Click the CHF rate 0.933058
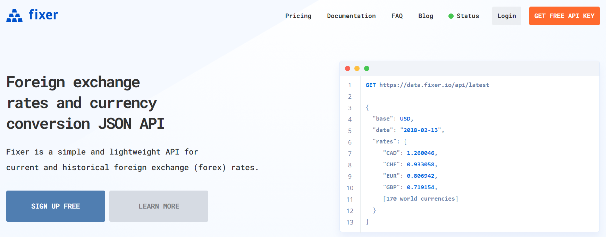Image resolution: width=606 pixels, height=237 pixels. coord(420,164)
